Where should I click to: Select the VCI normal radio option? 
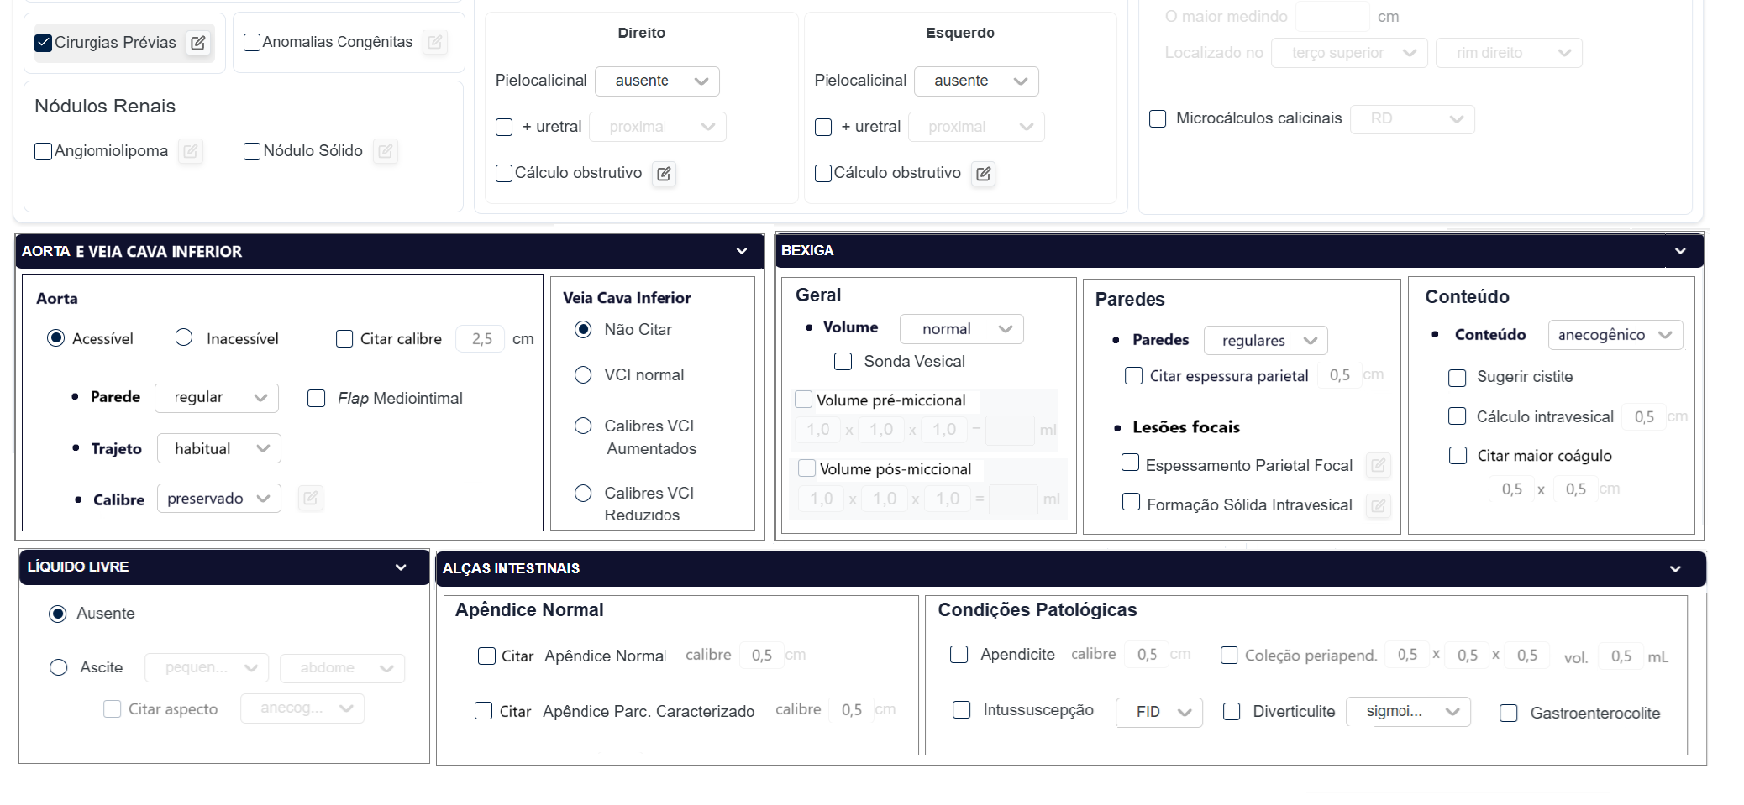583,375
